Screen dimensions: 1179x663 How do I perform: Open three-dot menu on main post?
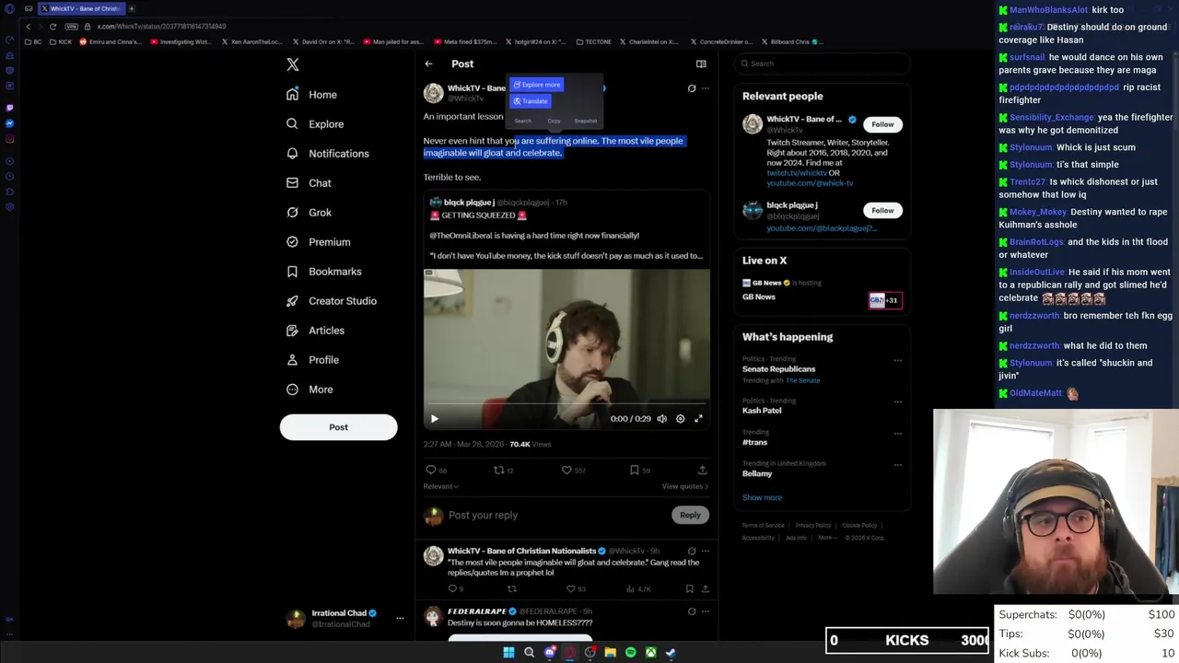coord(706,88)
